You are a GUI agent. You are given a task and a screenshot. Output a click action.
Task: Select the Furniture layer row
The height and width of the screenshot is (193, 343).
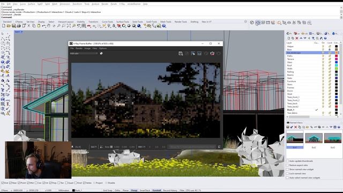[x=312, y=81]
